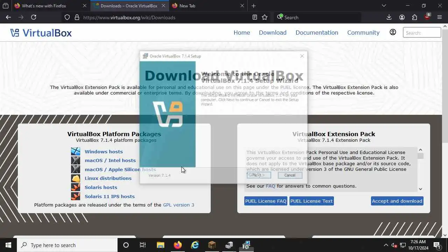
Task: Close the Oracle VirtualBox Setup dialog
Action: pos(302,56)
